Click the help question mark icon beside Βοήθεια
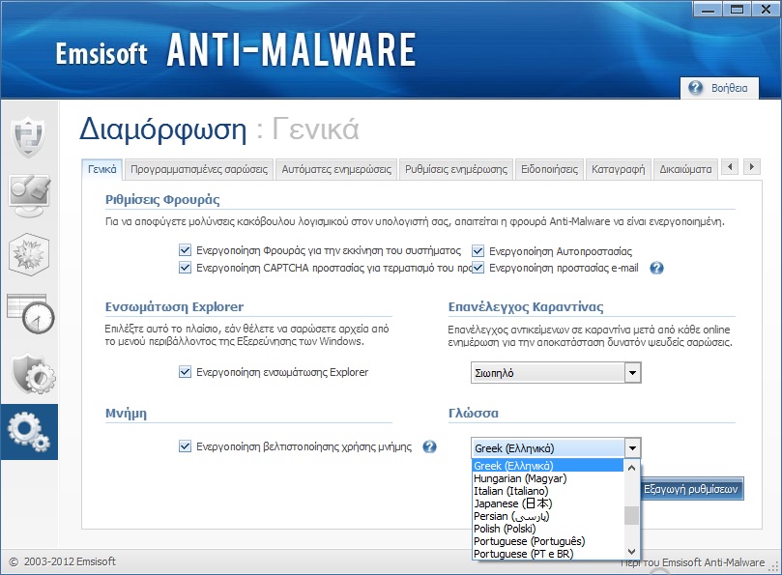 point(695,88)
